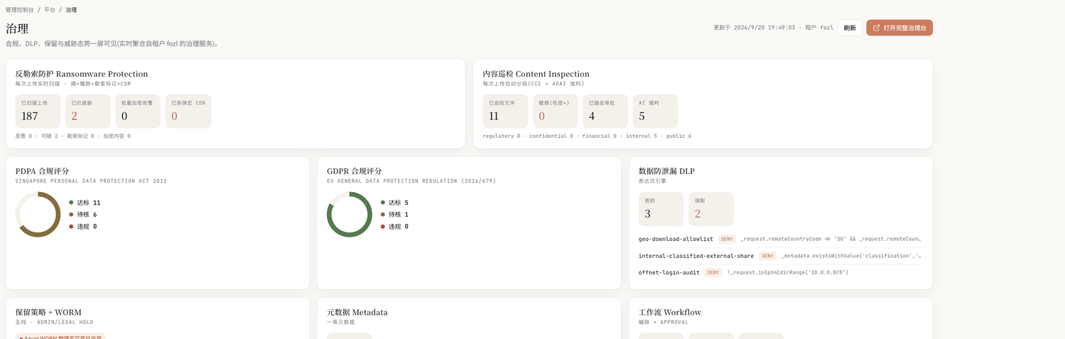Image resolution: width=1065 pixels, height=339 pixels.
Task: Open the geo-download-allowlist rule
Action: click(781, 240)
